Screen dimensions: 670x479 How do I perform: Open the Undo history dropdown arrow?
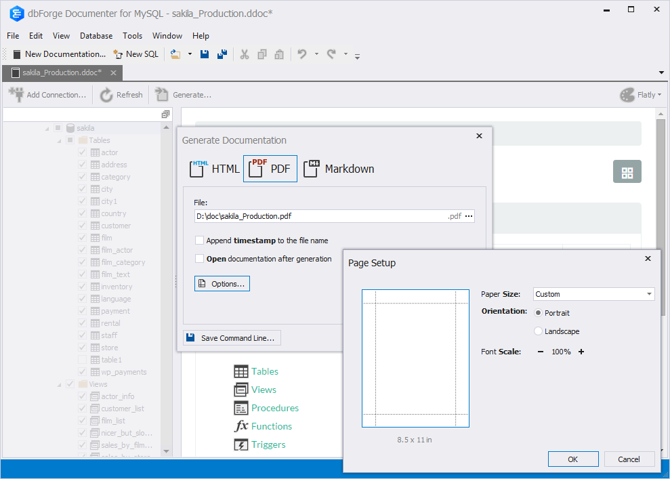pos(316,54)
